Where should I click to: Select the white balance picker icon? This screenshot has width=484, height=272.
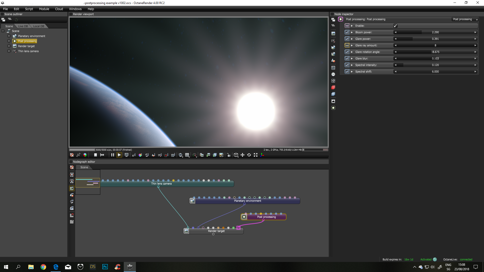point(140,155)
